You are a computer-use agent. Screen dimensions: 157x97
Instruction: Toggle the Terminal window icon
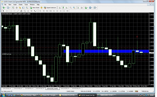click(23, 8)
